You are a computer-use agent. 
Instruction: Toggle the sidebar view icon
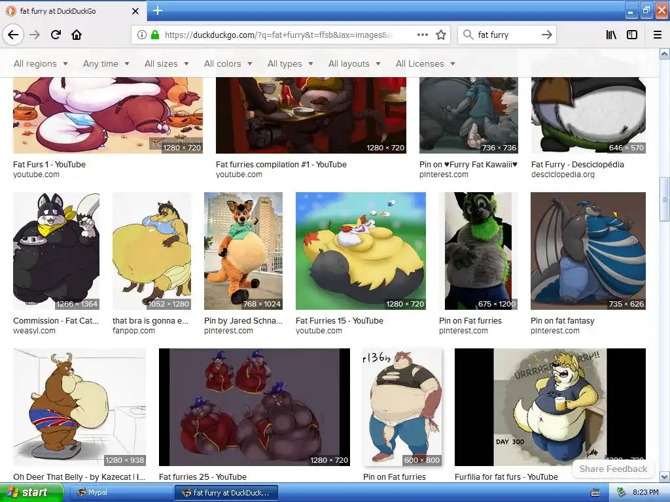(x=632, y=35)
